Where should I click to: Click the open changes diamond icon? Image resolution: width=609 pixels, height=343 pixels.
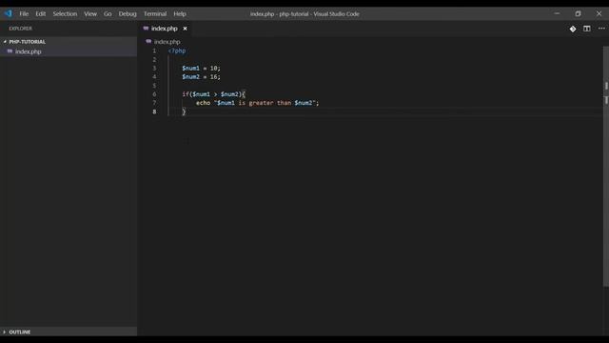pyautogui.click(x=573, y=29)
